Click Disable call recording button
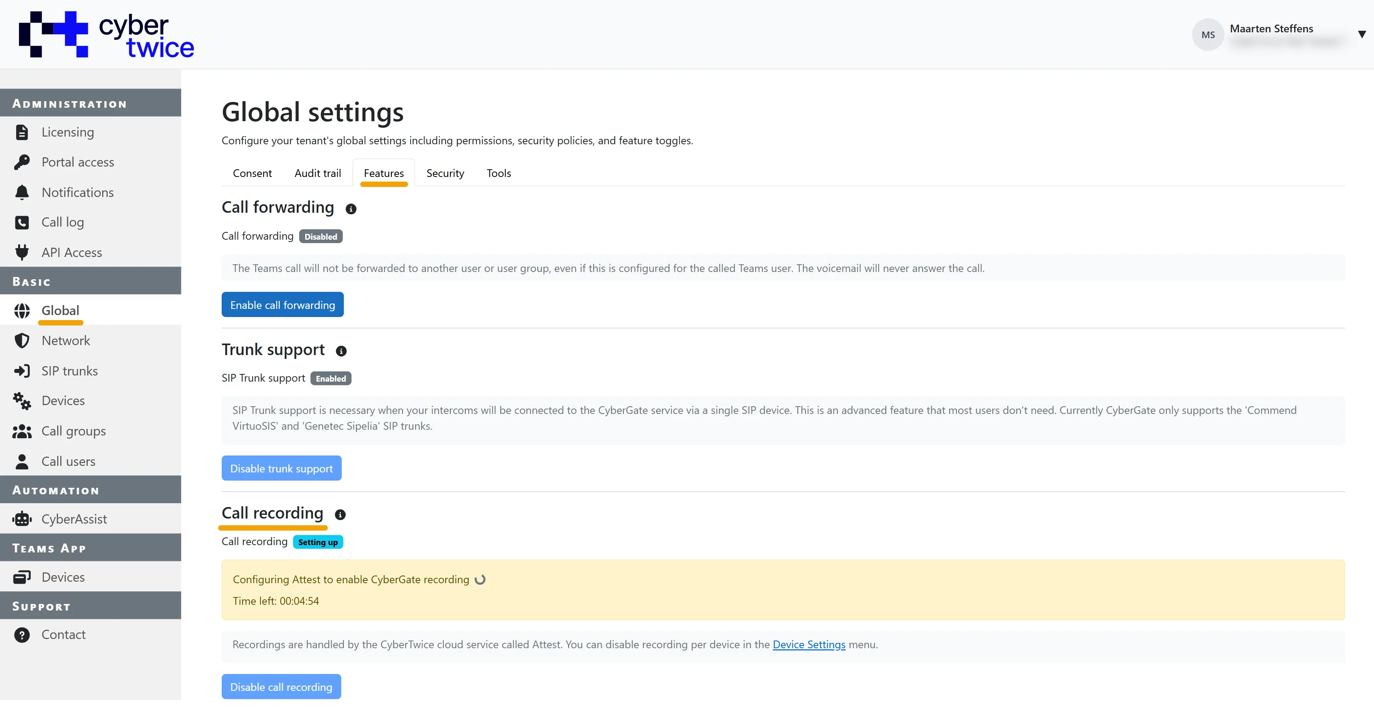This screenshot has height=724, width=1374. click(281, 687)
